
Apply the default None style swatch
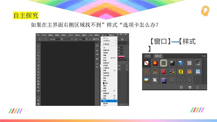pos(146,63)
